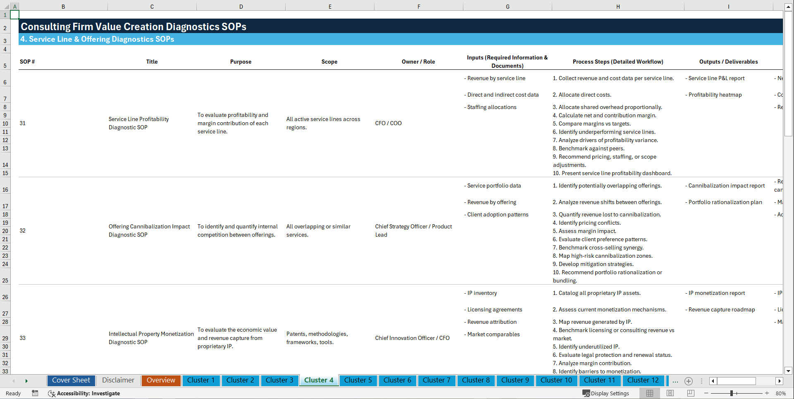
Task: Select column F header
Action: click(x=419, y=6)
